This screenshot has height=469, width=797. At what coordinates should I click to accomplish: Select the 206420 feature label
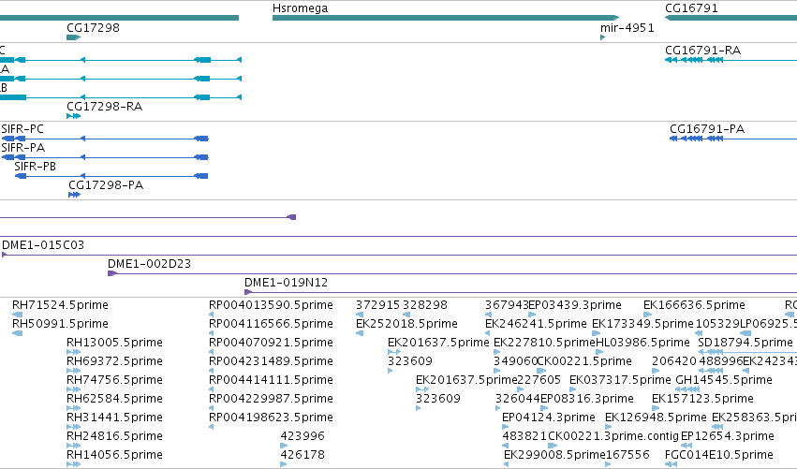(674, 361)
